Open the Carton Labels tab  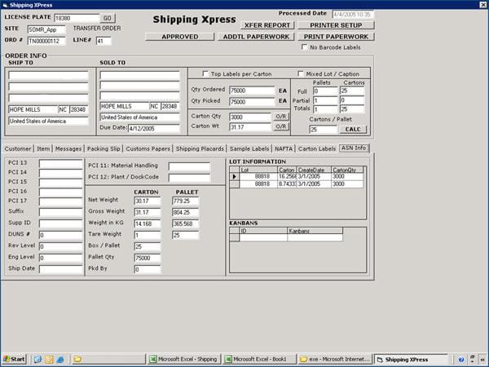[x=317, y=149]
